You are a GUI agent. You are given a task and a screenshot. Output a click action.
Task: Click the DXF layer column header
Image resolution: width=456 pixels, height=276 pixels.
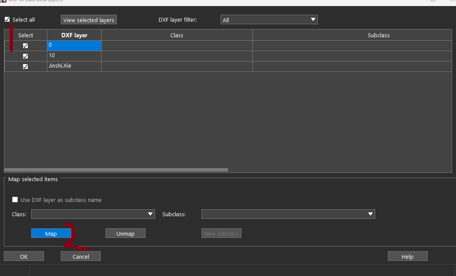74,35
